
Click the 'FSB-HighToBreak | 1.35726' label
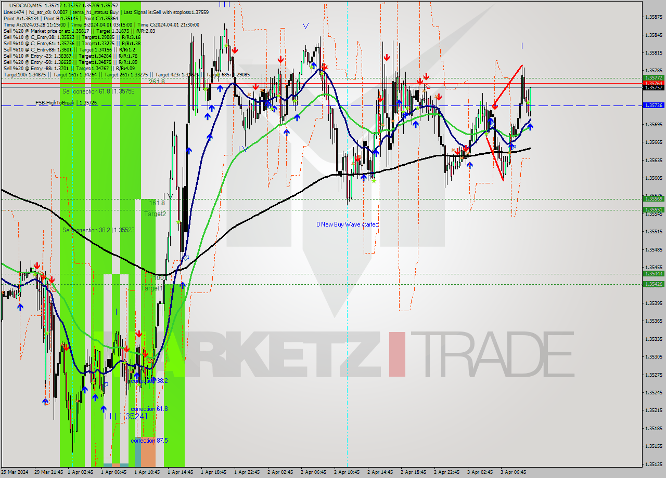point(66,103)
